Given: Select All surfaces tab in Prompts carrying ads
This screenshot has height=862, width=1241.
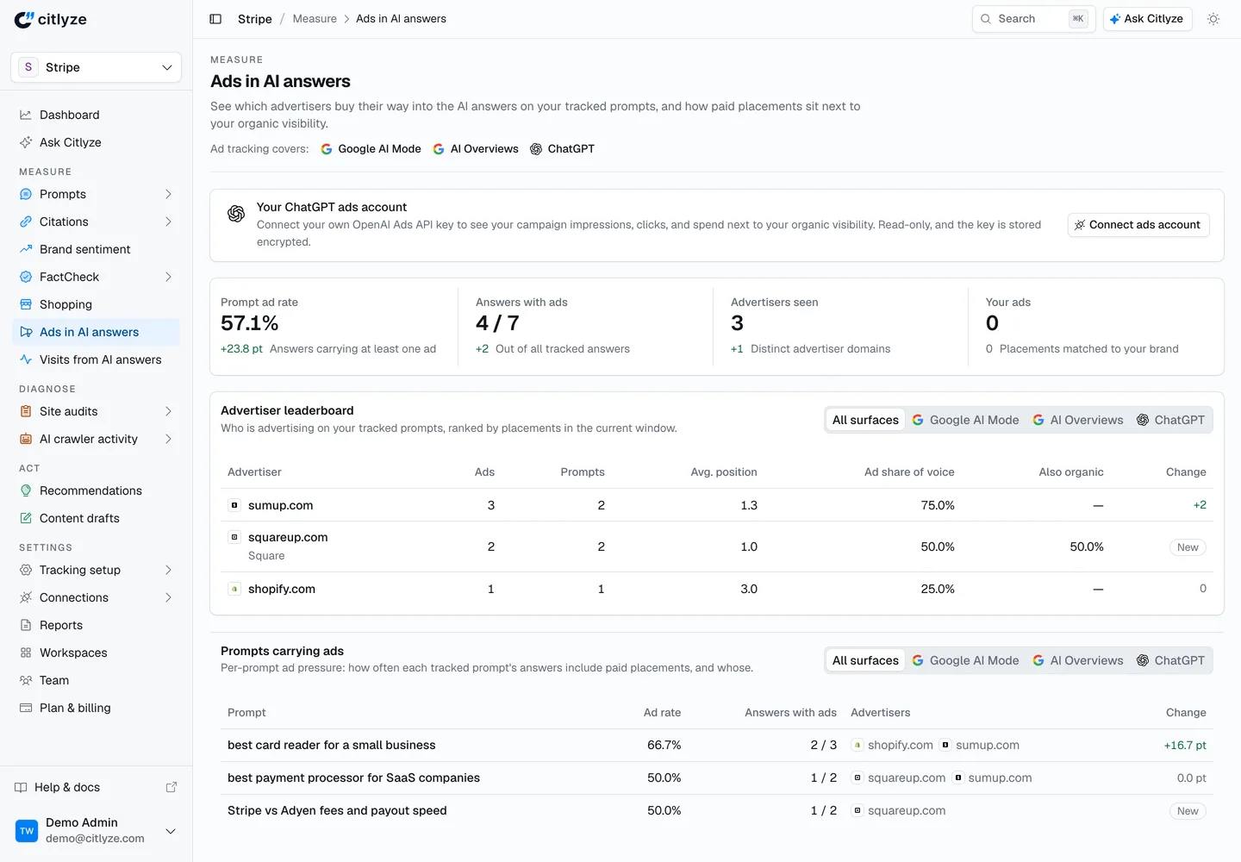Looking at the screenshot, I should coord(865,660).
